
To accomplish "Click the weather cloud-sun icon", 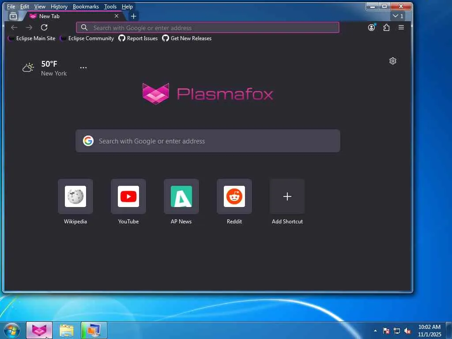I will (x=28, y=68).
